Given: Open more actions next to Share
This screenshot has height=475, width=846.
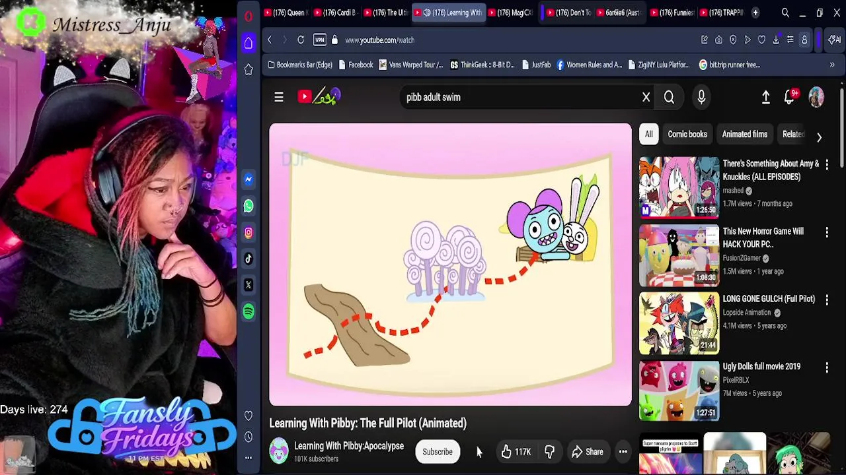Looking at the screenshot, I should point(623,452).
